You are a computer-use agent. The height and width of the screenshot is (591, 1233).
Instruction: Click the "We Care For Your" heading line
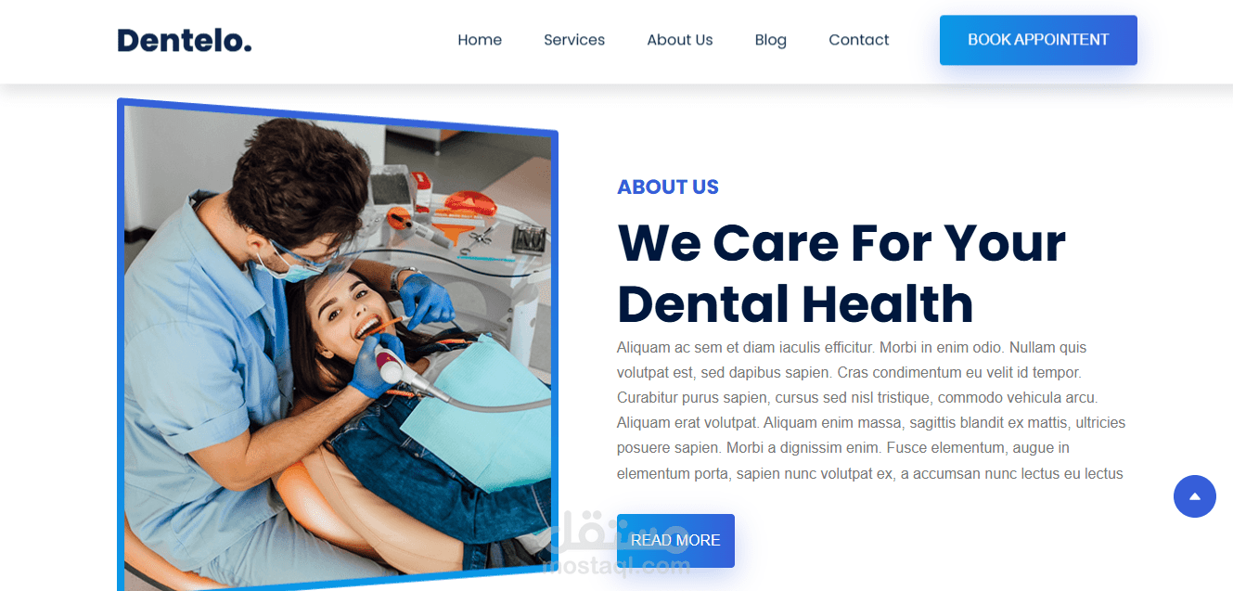pos(841,242)
